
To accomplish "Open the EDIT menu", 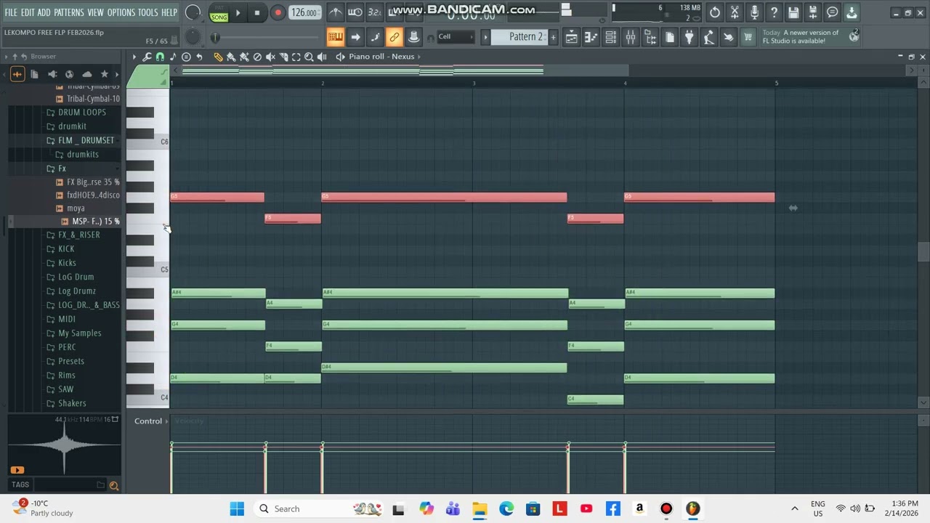I will (28, 12).
